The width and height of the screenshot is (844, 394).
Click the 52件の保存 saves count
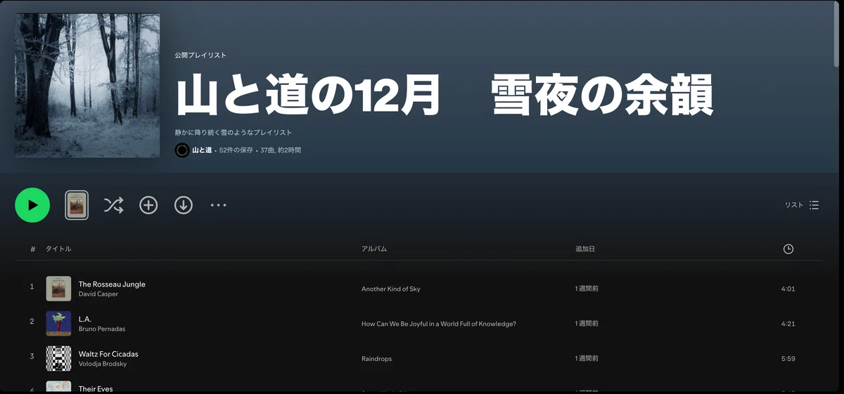(236, 150)
